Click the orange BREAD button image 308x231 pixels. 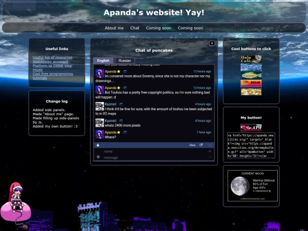coord(251,83)
